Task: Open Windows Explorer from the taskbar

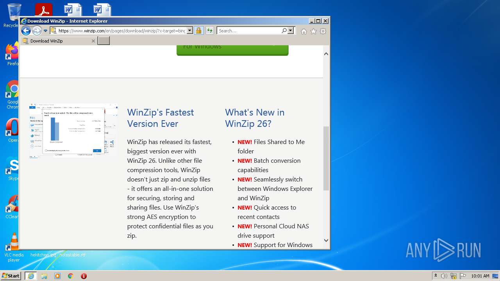Action: pos(44,276)
